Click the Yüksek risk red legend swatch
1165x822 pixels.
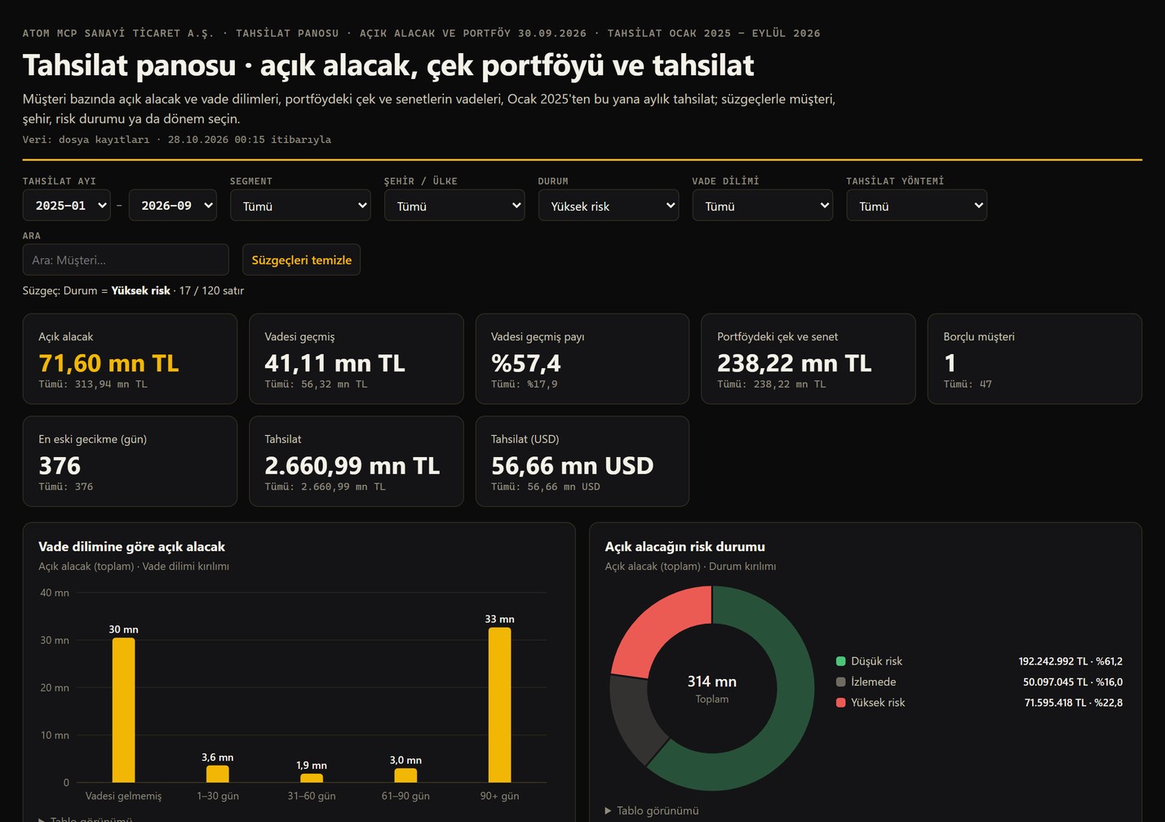(x=840, y=702)
